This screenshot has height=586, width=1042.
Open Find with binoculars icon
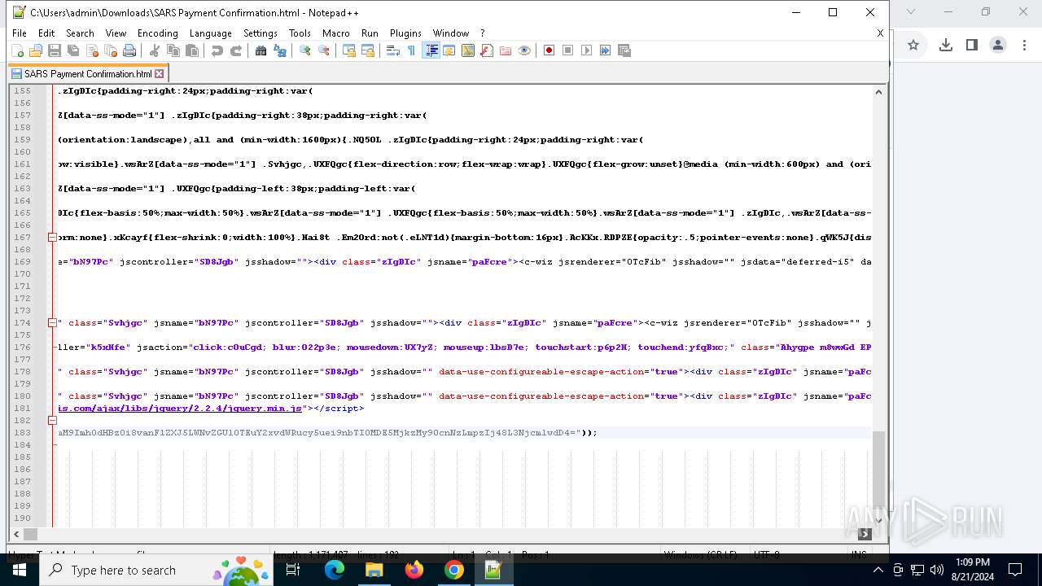tap(261, 50)
